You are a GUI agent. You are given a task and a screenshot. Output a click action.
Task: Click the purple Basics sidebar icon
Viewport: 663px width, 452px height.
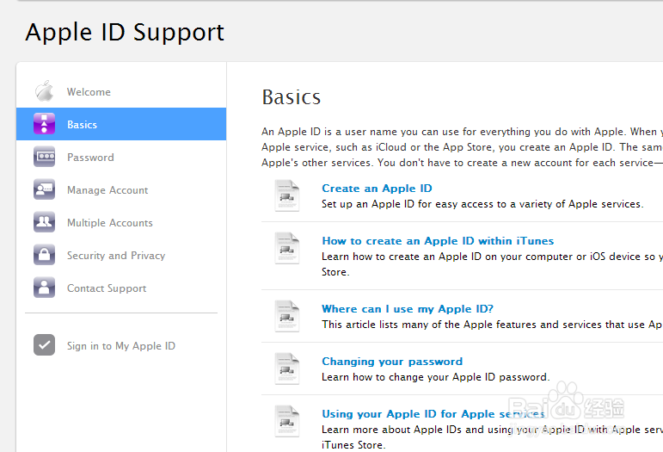(44, 124)
